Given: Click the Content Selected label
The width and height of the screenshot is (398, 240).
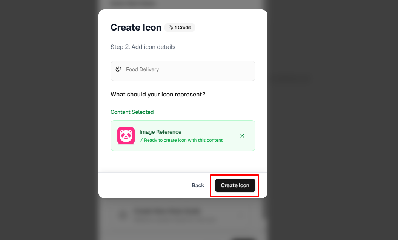Looking at the screenshot, I should [x=132, y=112].
